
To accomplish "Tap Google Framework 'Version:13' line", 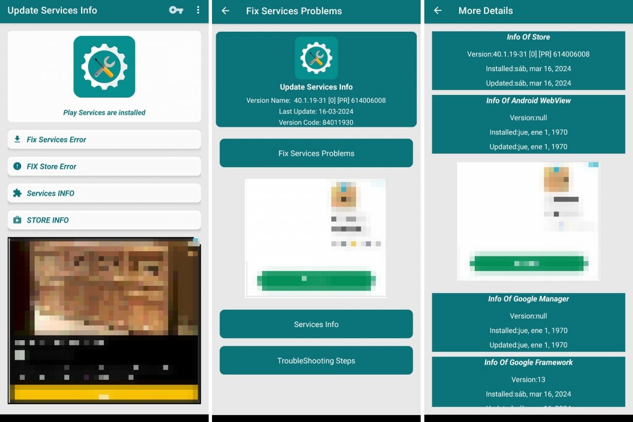I will click(529, 379).
